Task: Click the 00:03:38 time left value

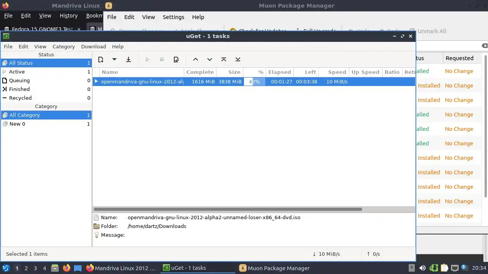Action: pyautogui.click(x=307, y=81)
